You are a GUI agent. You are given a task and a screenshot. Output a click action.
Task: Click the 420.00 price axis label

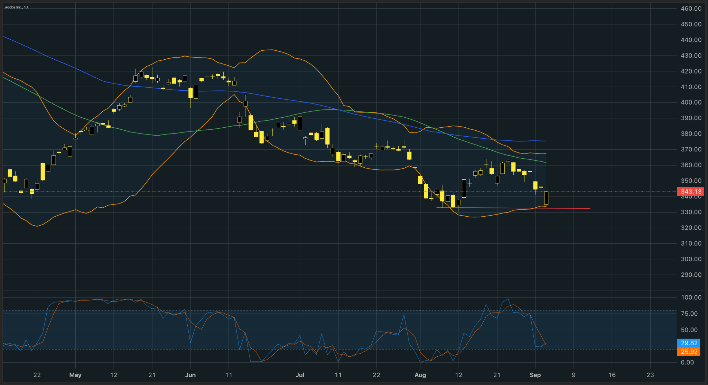pyautogui.click(x=691, y=71)
